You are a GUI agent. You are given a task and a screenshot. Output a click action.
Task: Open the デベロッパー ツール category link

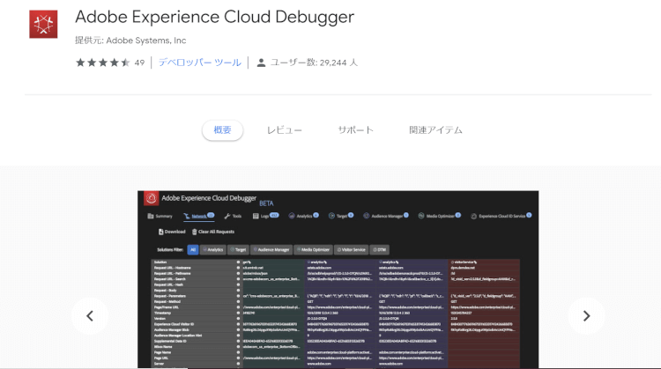(199, 63)
